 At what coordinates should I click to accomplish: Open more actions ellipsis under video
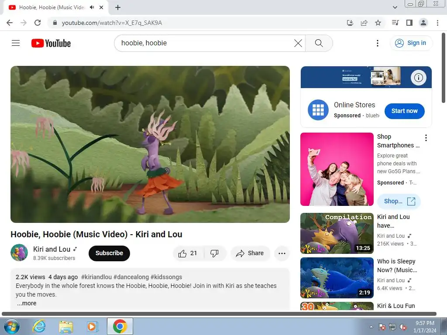click(282, 253)
